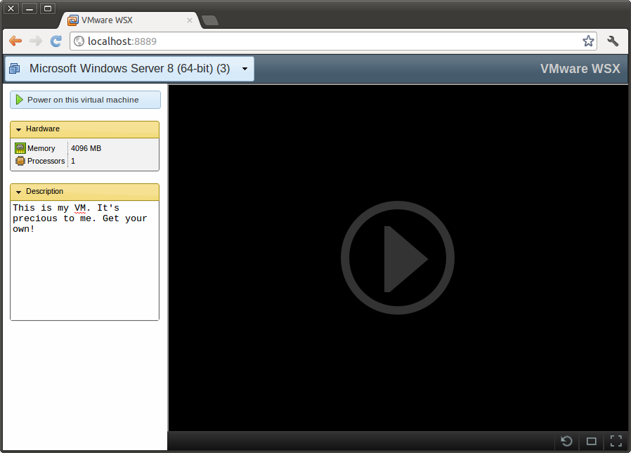Maximize the browser window

pos(48,8)
